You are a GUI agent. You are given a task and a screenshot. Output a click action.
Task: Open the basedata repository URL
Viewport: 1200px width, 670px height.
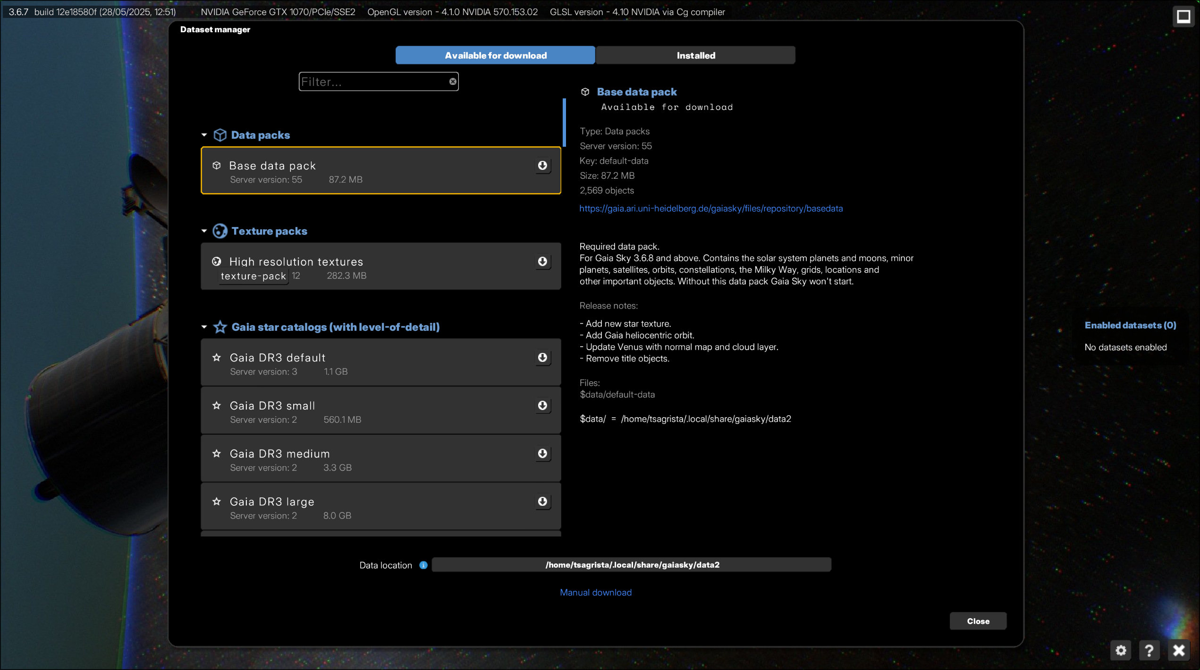click(710, 209)
